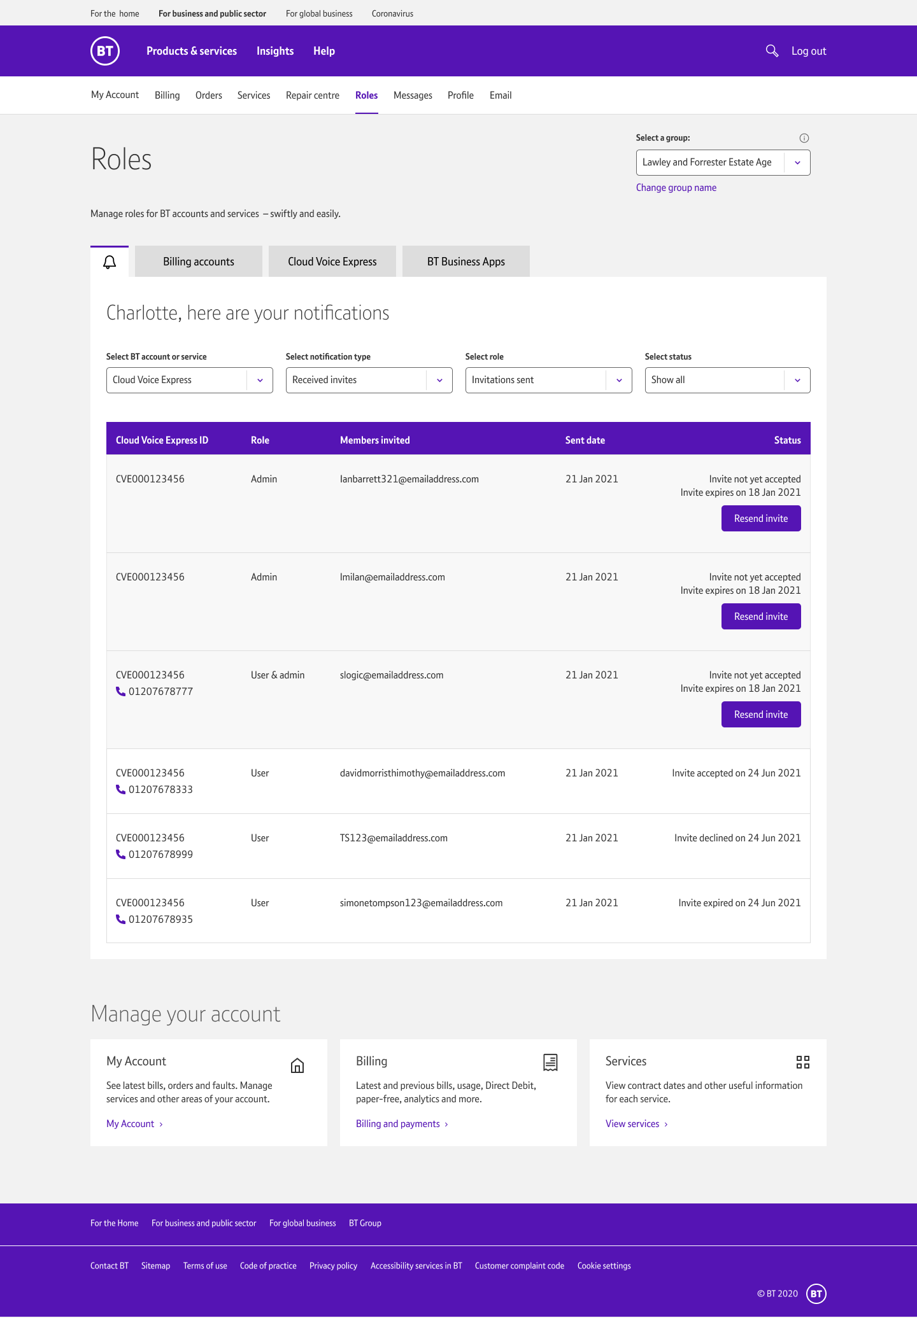Open the Roles navigation item
This screenshot has height=1318, width=917.
[x=367, y=95]
